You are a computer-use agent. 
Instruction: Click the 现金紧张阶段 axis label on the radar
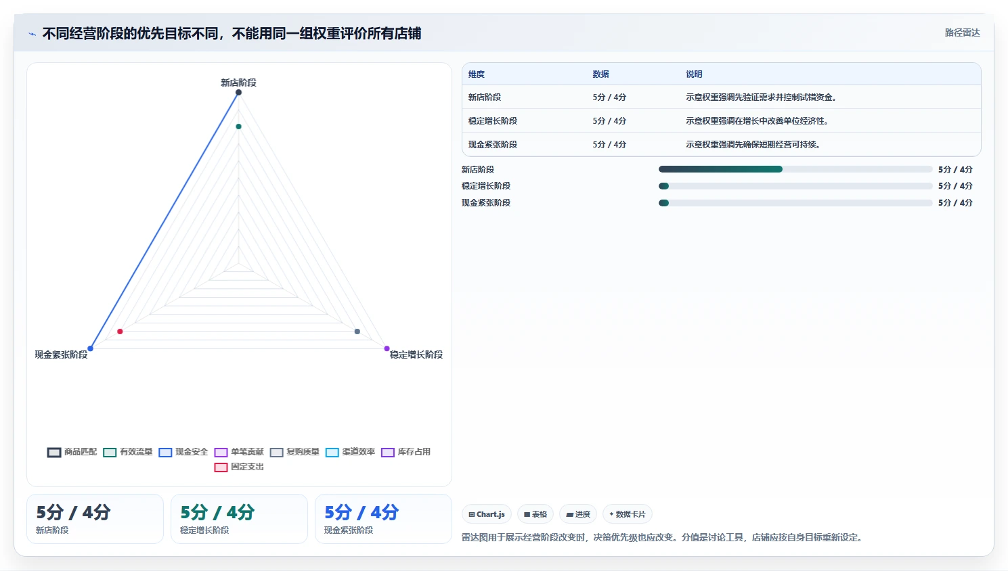(x=61, y=355)
